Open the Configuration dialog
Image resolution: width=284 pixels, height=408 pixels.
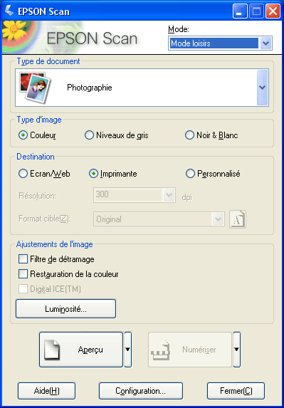141,391
